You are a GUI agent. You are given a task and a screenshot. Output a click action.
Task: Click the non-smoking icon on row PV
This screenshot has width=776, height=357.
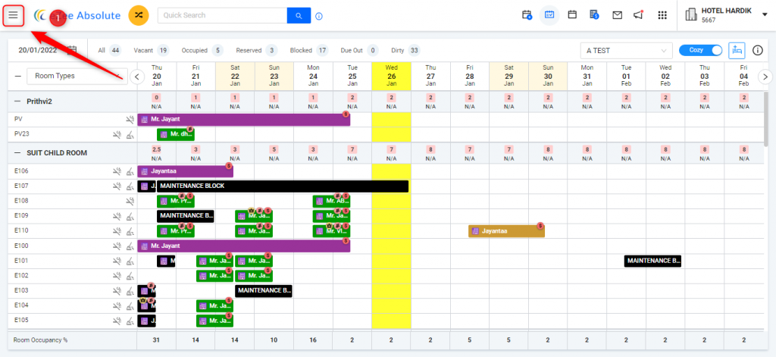pyautogui.click(x=130, y=119)
